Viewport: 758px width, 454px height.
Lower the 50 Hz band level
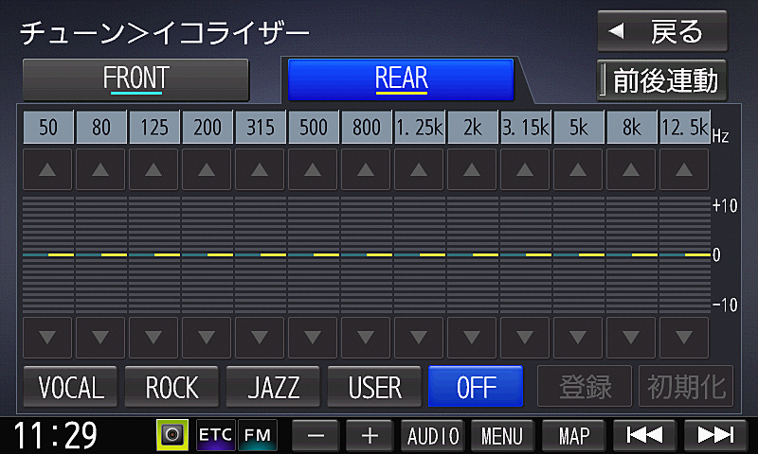47,338
